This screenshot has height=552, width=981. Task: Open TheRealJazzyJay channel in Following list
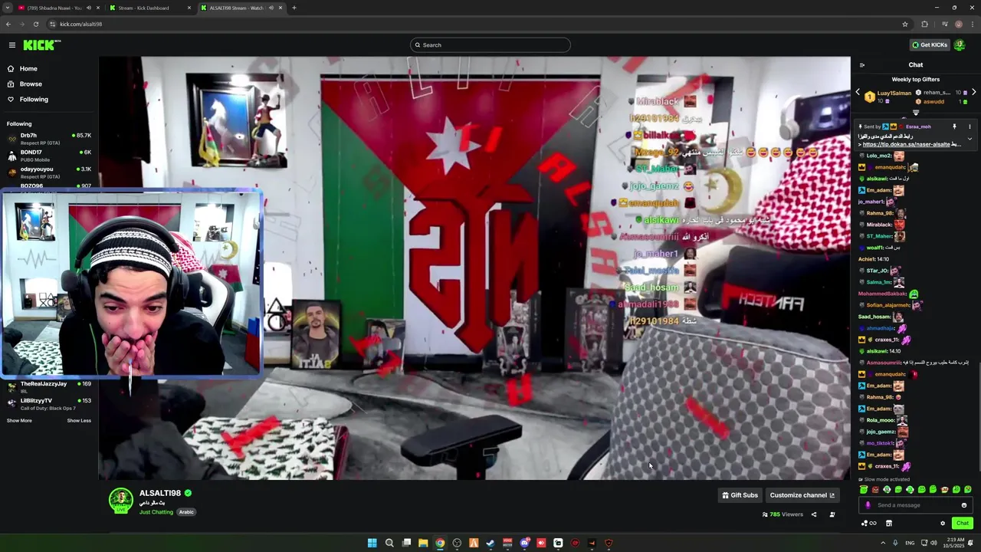coord(49,387)
